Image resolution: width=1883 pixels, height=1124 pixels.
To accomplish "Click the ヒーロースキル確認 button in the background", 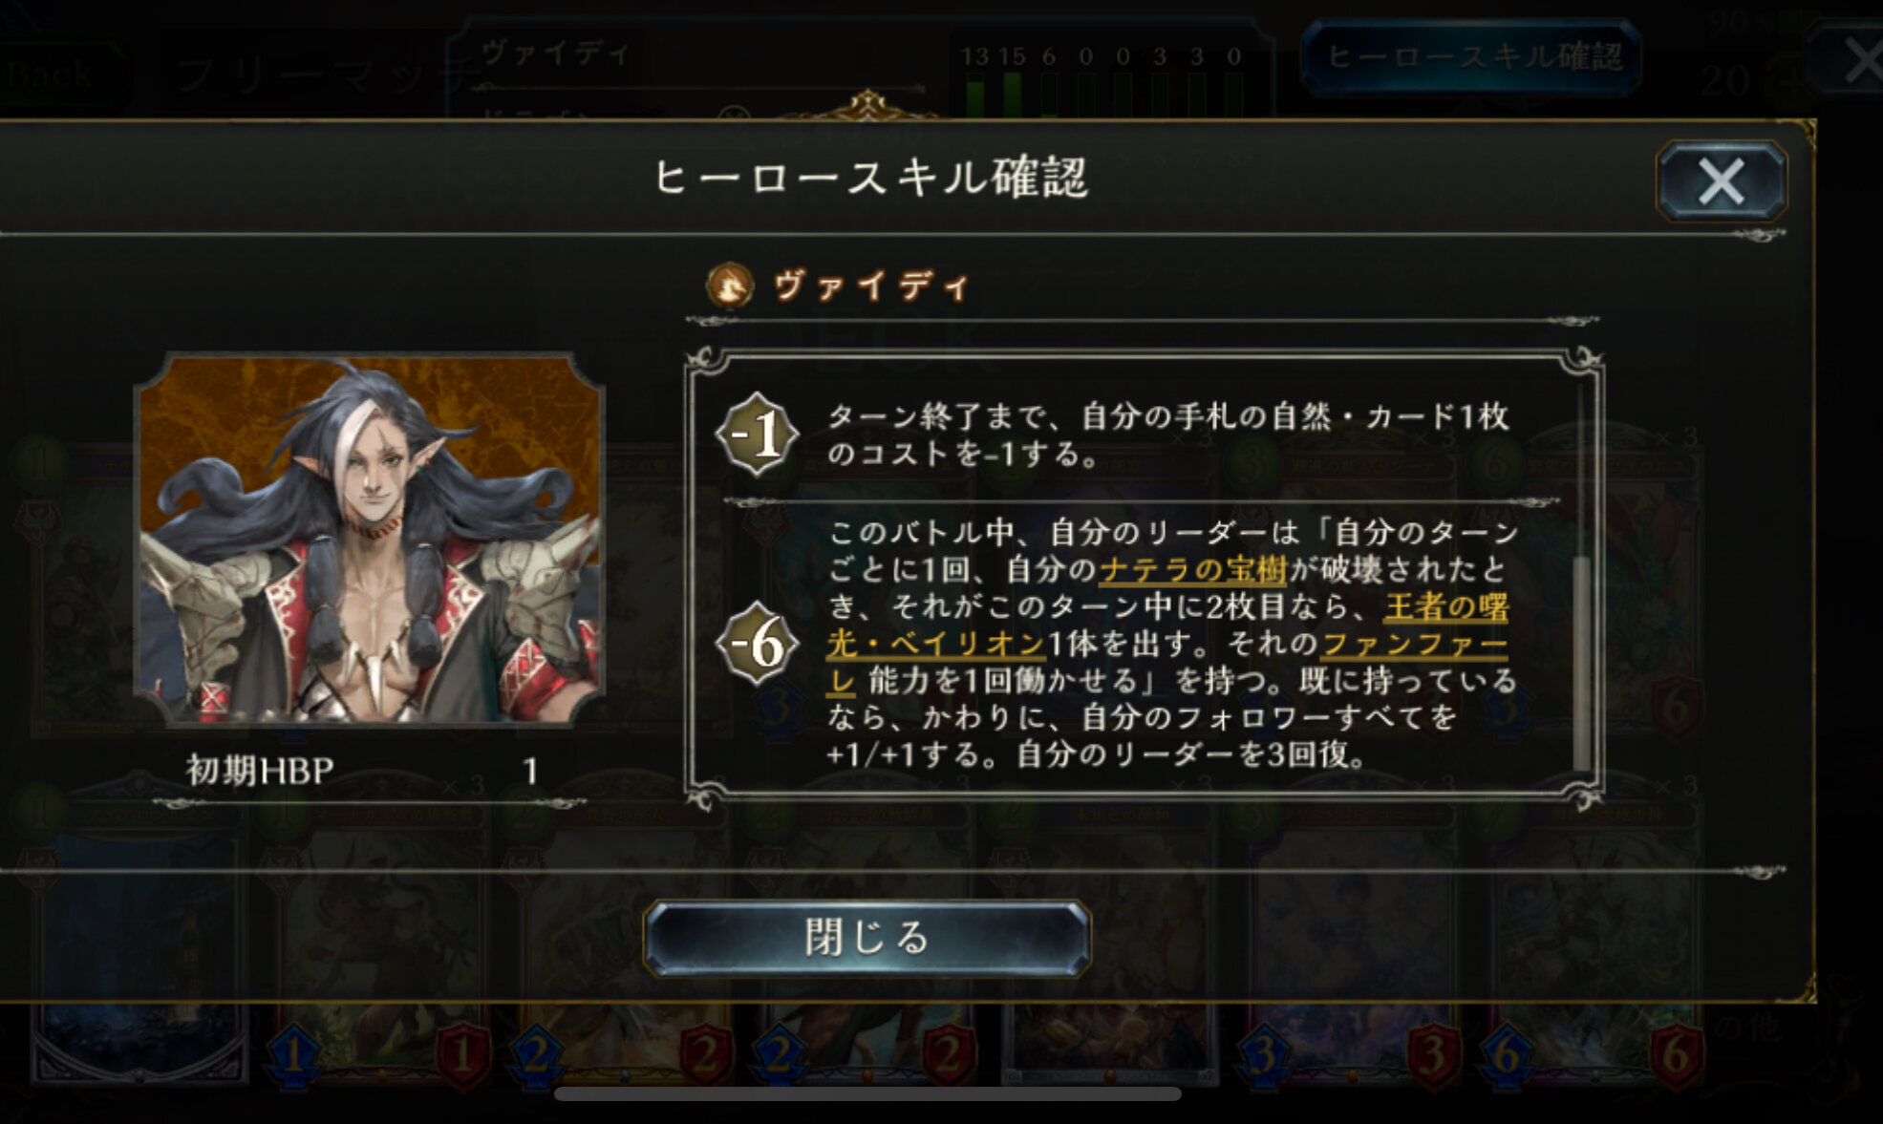I will coord(1472,57).
